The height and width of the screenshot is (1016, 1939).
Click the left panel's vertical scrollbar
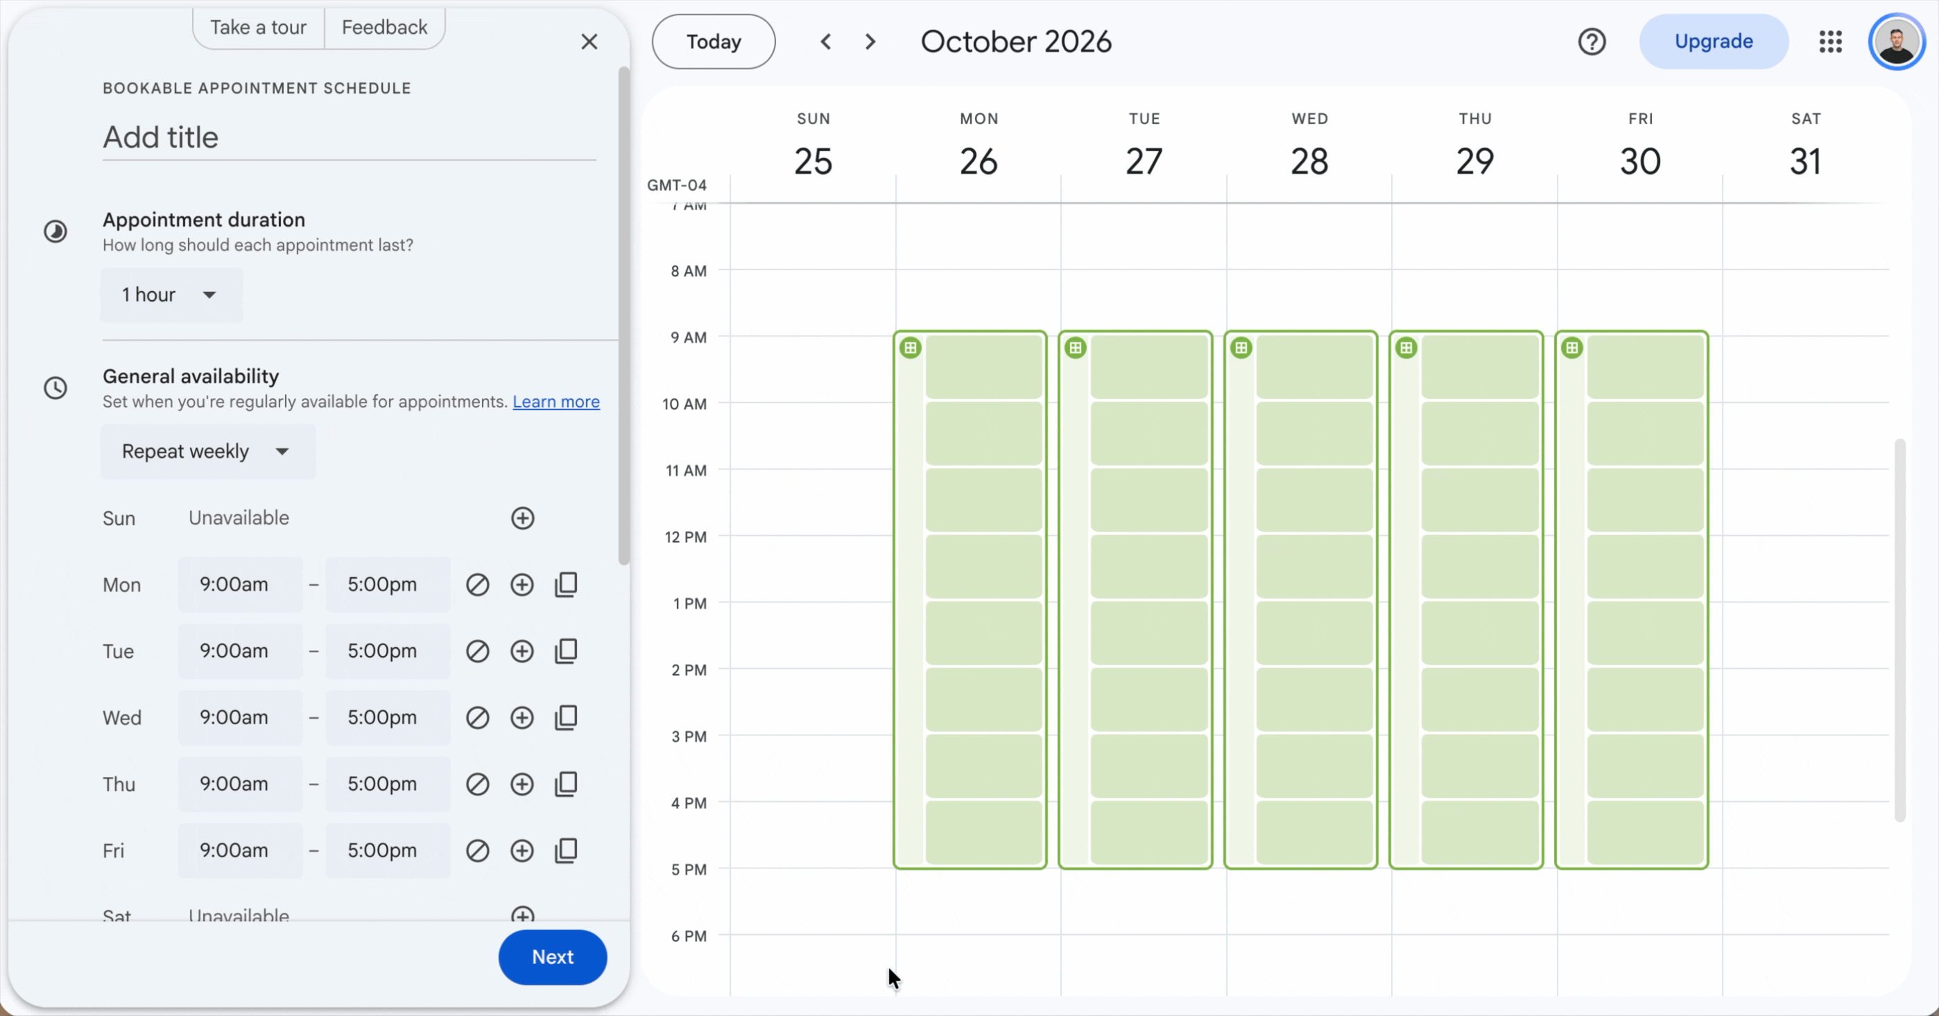coord(623,316)
